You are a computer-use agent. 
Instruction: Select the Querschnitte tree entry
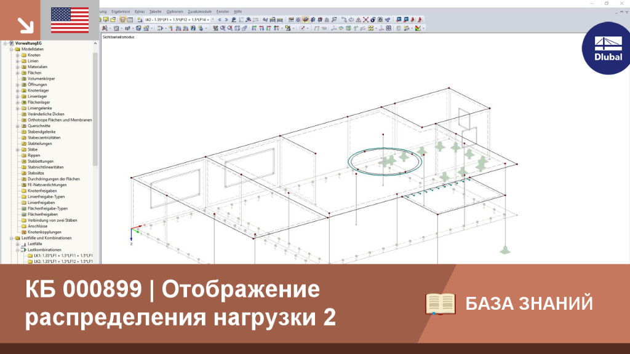pos(39,126)
